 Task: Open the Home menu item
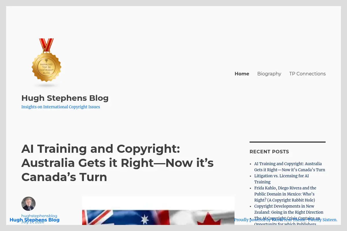(242, 74)
